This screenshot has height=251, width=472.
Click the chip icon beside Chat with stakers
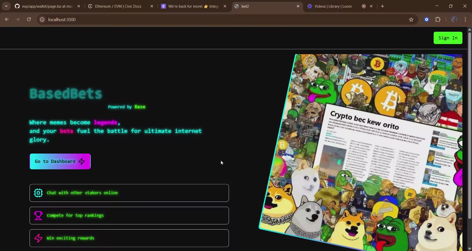tap(38, 193)
